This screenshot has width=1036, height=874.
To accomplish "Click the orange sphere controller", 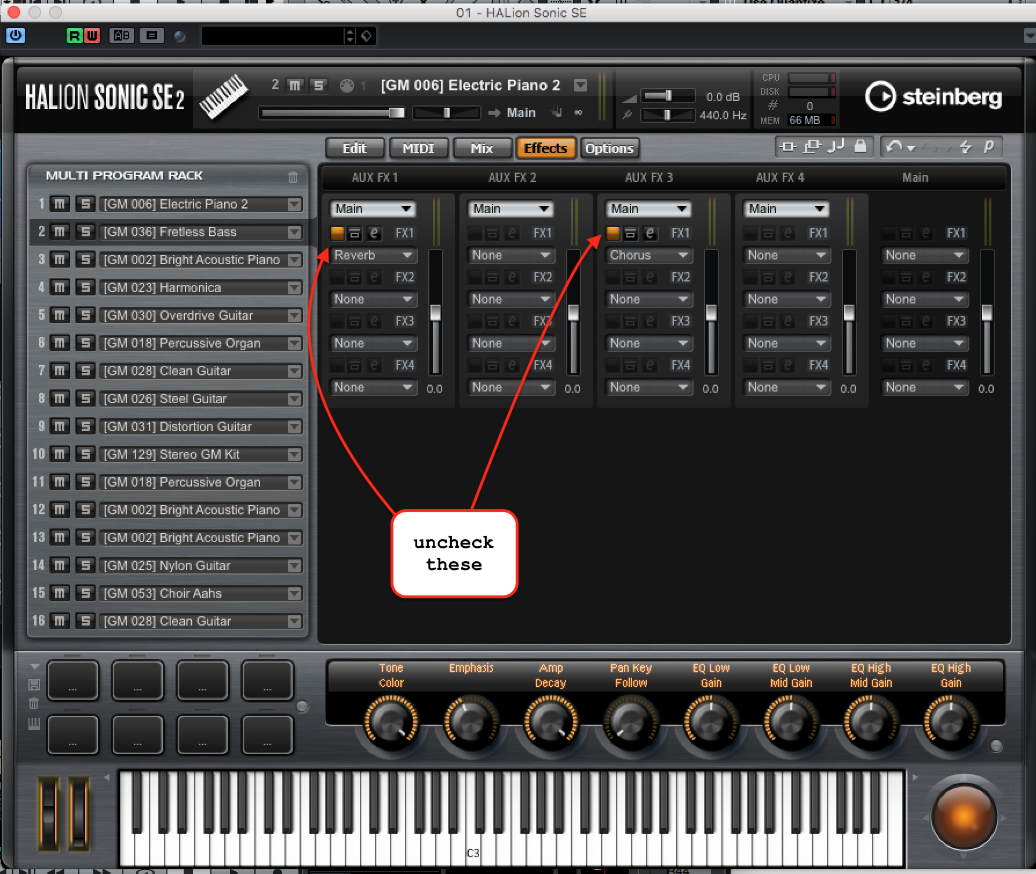I will point(964,816).
